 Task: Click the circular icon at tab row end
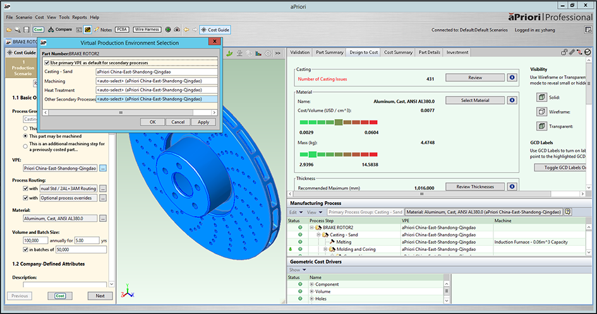tap(588, 52)
